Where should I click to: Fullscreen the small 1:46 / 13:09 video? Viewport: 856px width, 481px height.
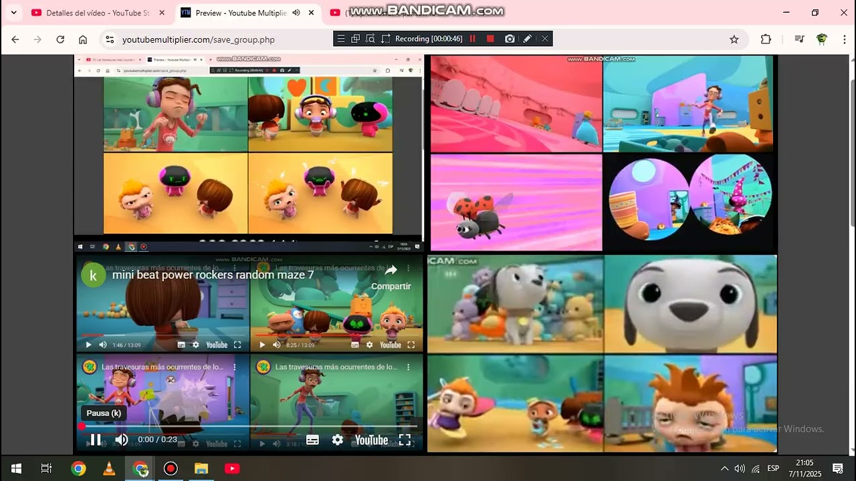(237, 345)
